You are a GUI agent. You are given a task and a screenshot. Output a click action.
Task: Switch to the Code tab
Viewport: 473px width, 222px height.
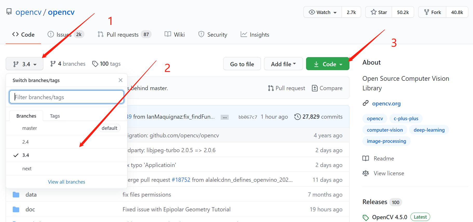point(23,35)
